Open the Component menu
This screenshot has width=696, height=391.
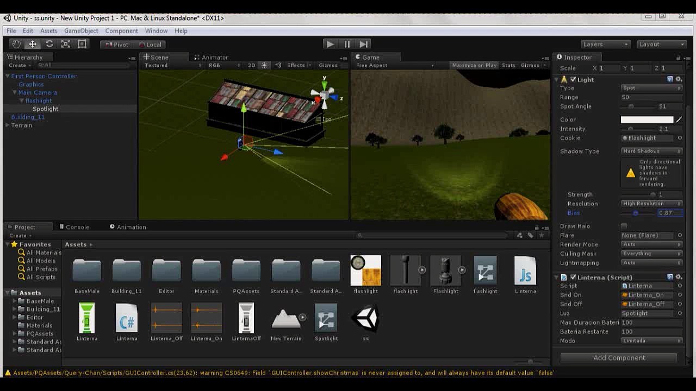click(x=121, y=31)
